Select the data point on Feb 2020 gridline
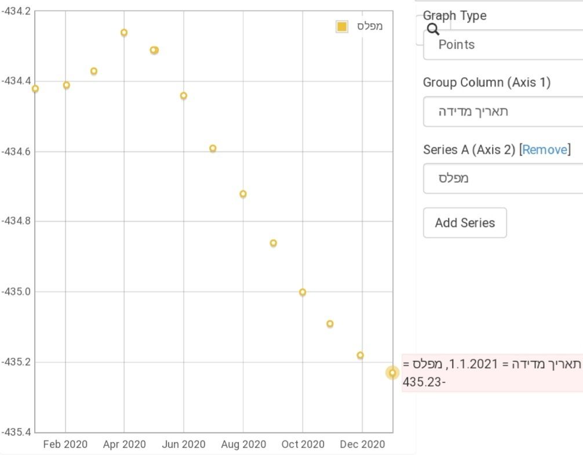 [x=67, y=85]
